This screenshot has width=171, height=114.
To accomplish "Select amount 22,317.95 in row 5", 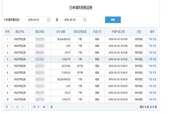I will click(66, 66).
